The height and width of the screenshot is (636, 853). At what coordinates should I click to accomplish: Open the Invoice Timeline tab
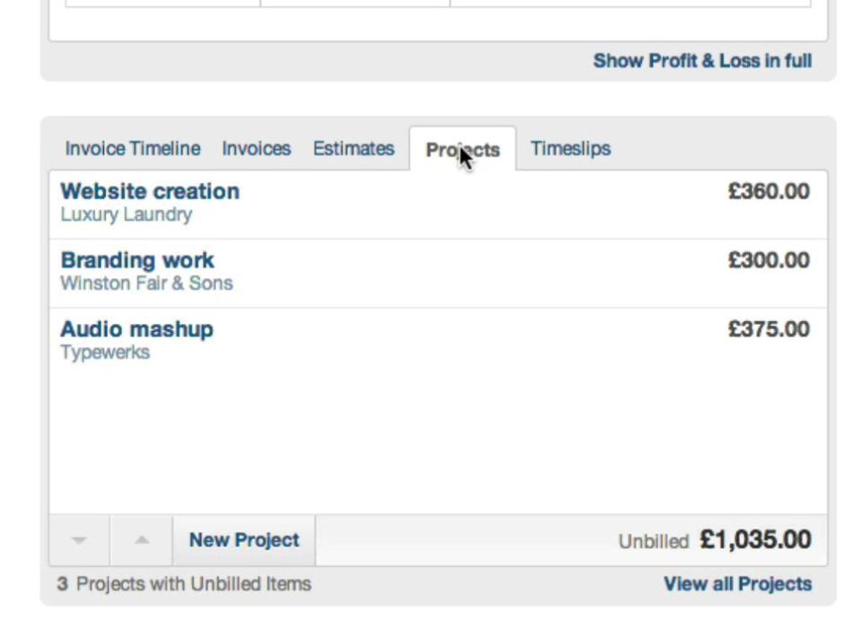pos(133,149)
